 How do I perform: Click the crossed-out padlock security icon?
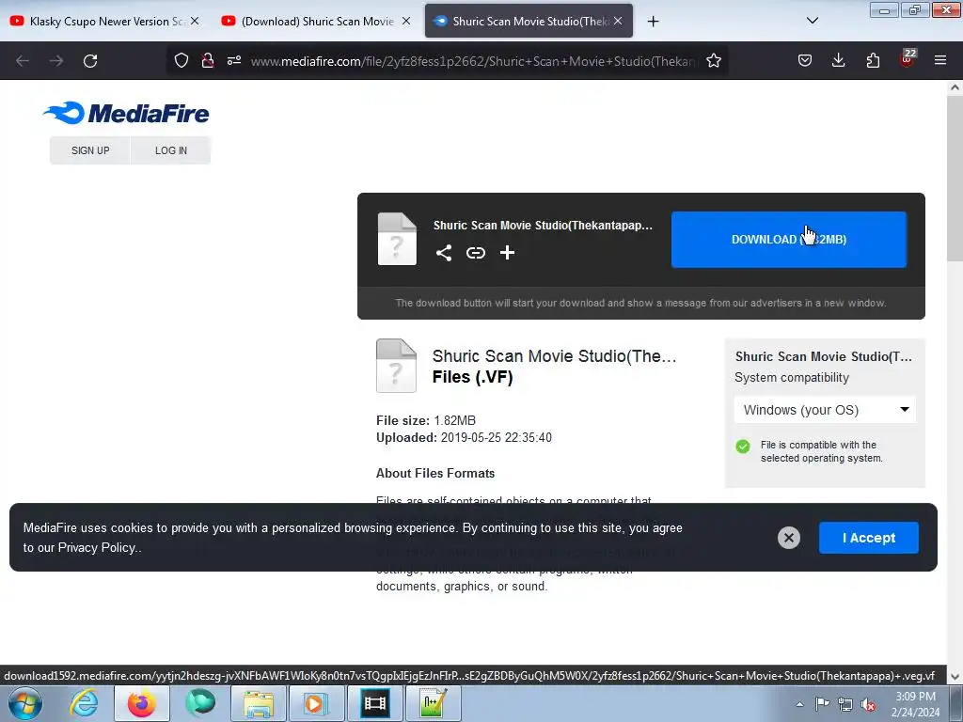click(x=208, y=60)
